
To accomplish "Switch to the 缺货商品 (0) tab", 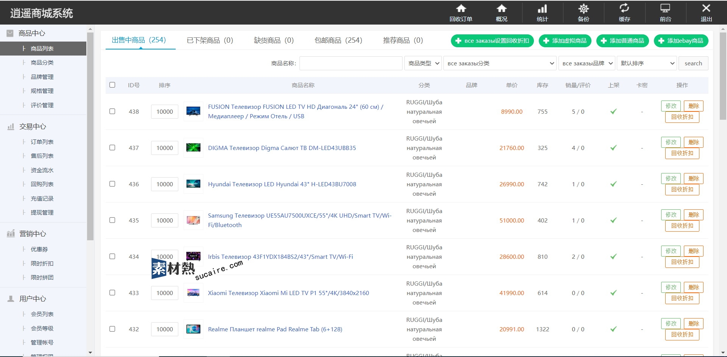I will 274,40.
